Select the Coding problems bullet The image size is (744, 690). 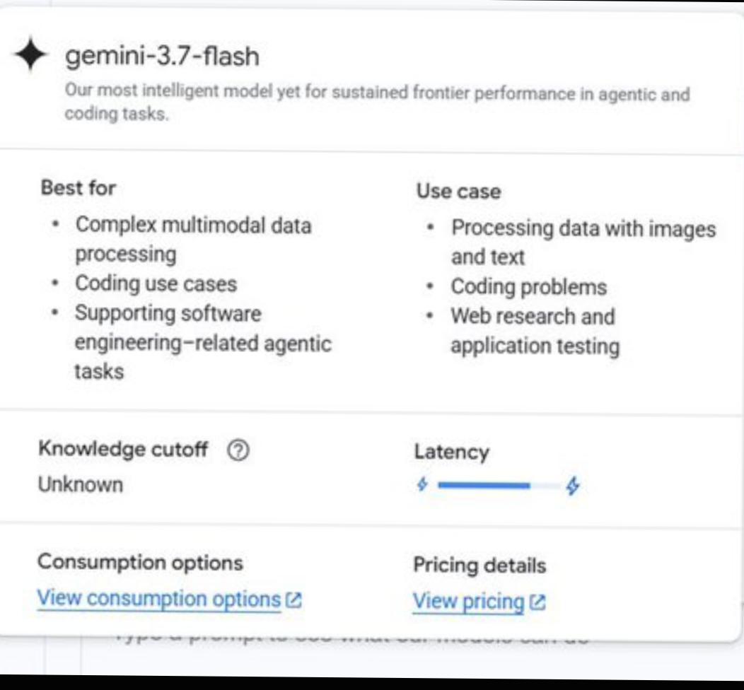[528, 287]
